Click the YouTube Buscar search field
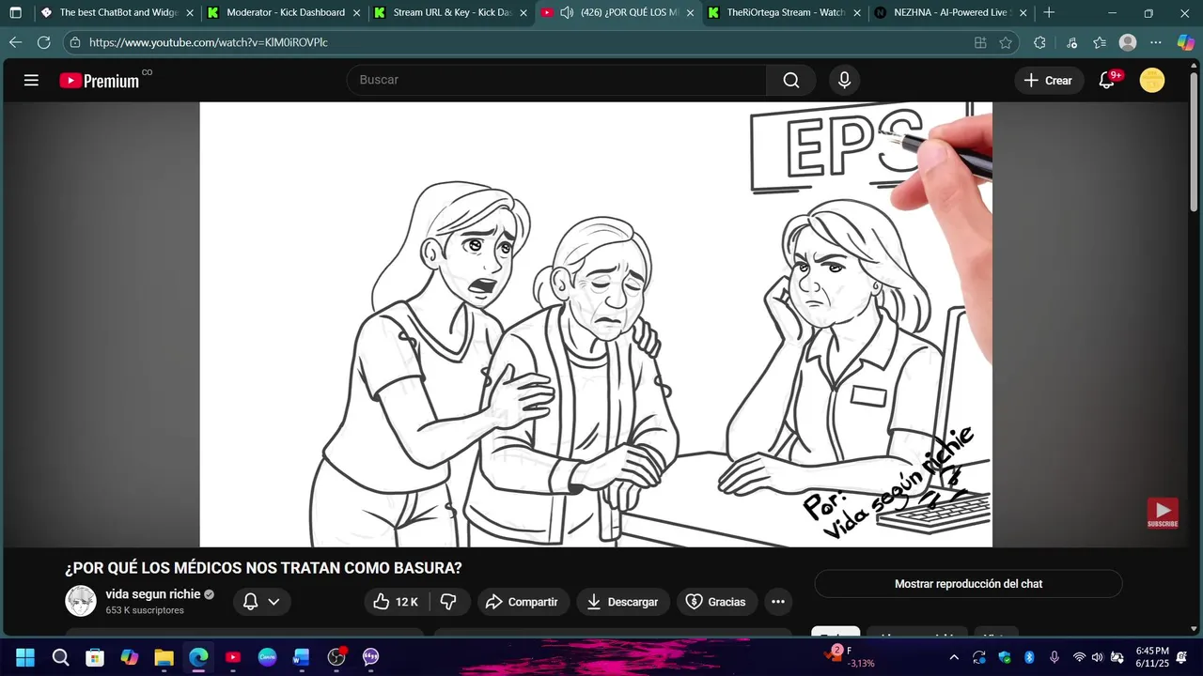Viewport: 1203px width, 676px height. (x=556, y=80)
